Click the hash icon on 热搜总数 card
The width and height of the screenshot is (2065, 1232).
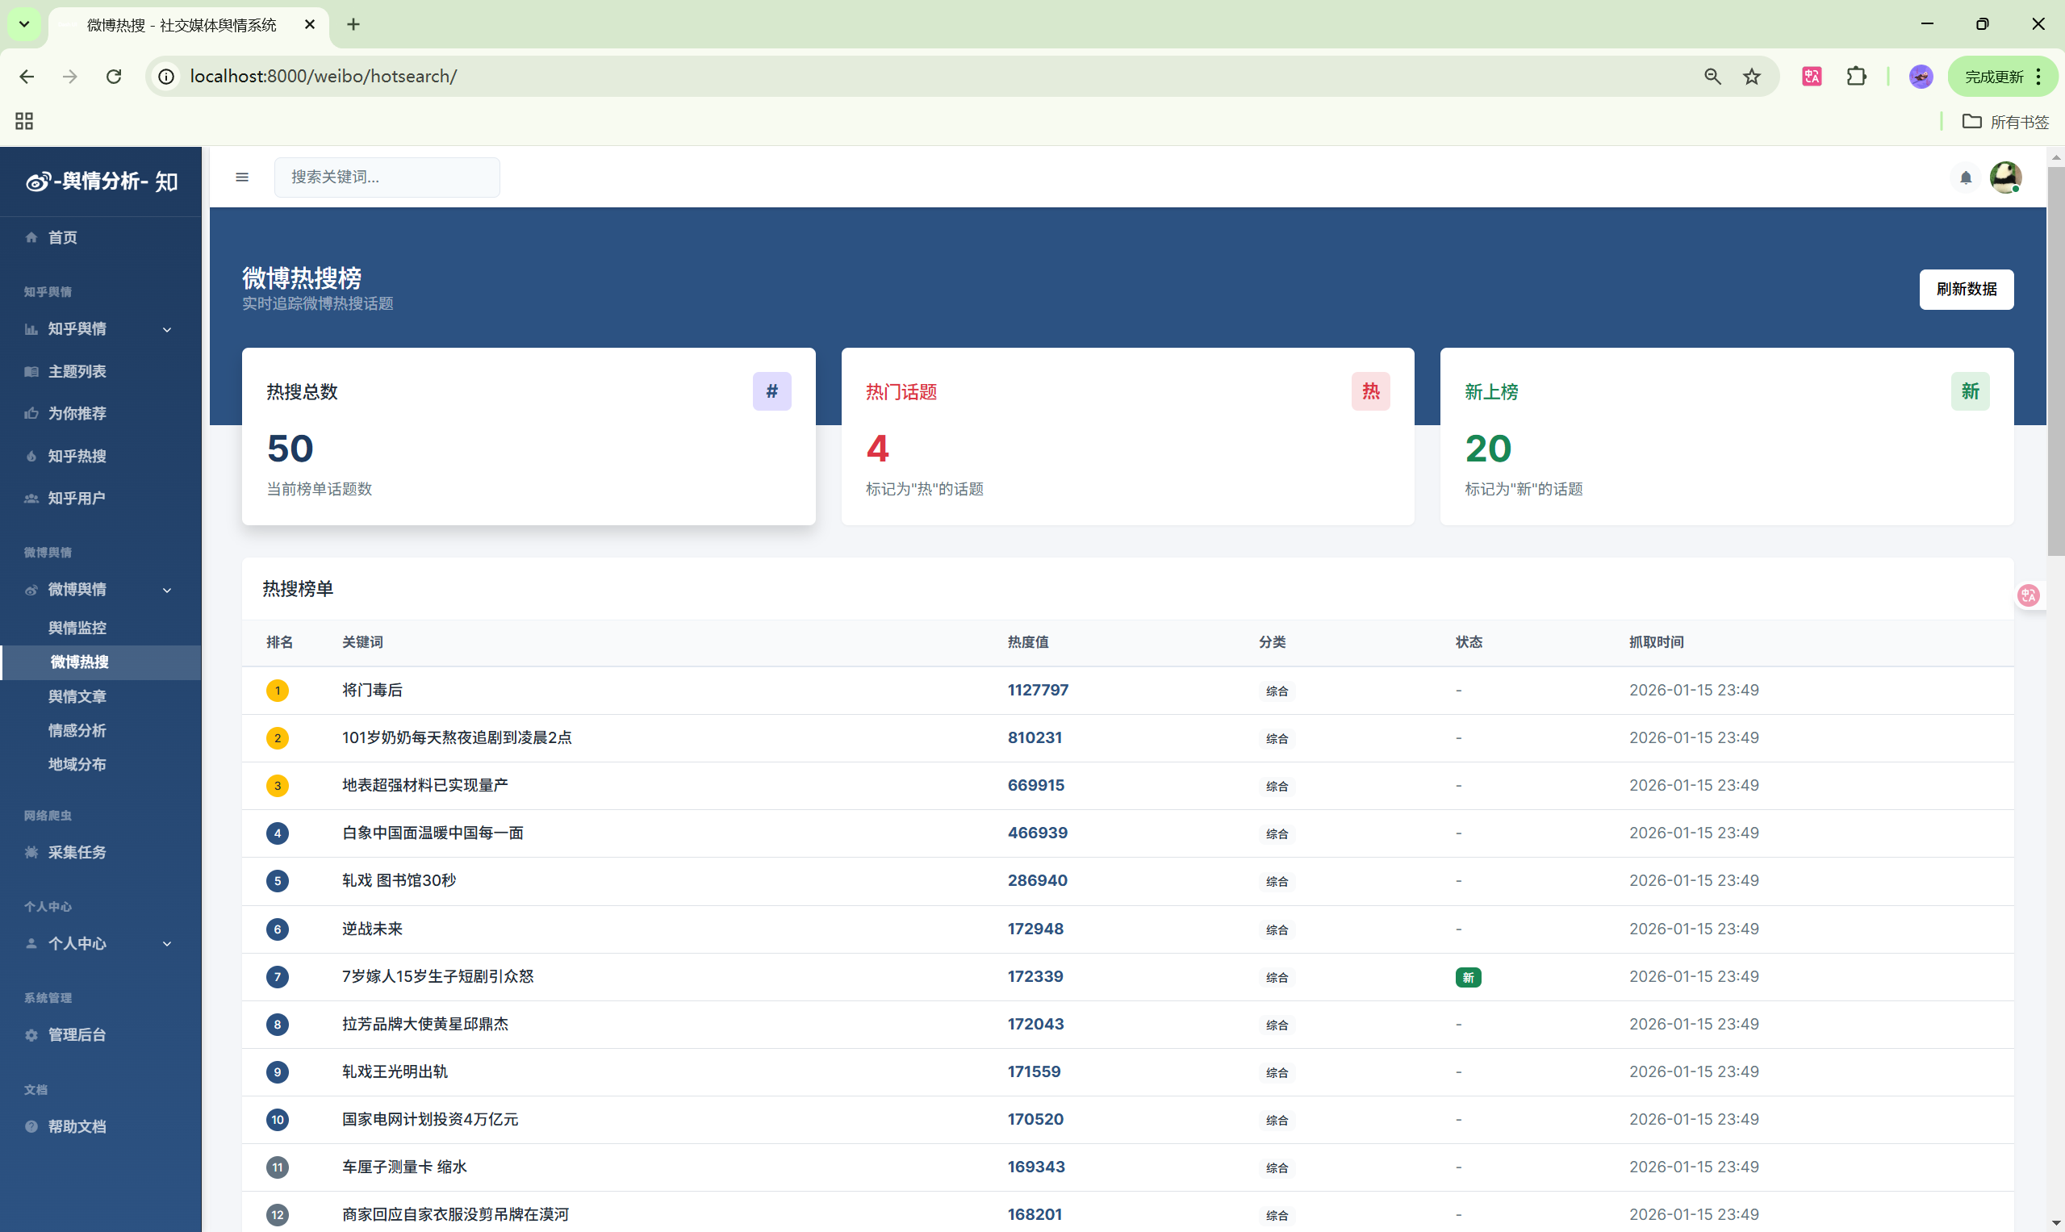[x=771, y=391]
